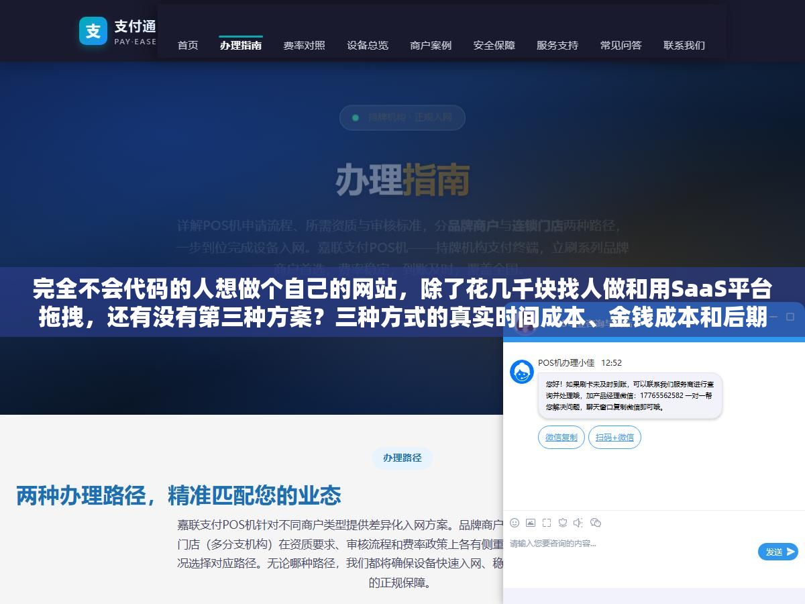805x604 pixels.
Task: Click the 办理路径 section tag
Action: click(402, 458)
